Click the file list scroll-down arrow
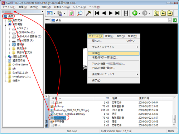The width and height of the screenshot is (179, 134). click(174, 125)
